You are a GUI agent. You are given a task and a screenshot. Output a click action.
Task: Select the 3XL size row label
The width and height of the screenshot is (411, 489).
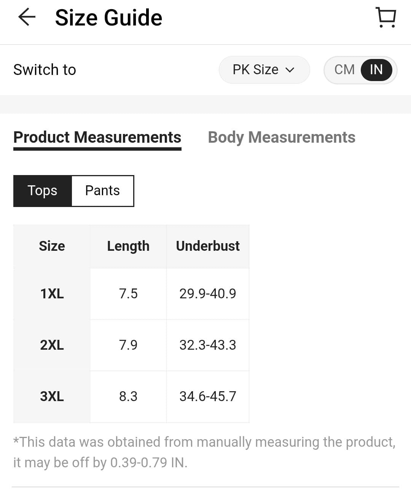coord(52,397)
